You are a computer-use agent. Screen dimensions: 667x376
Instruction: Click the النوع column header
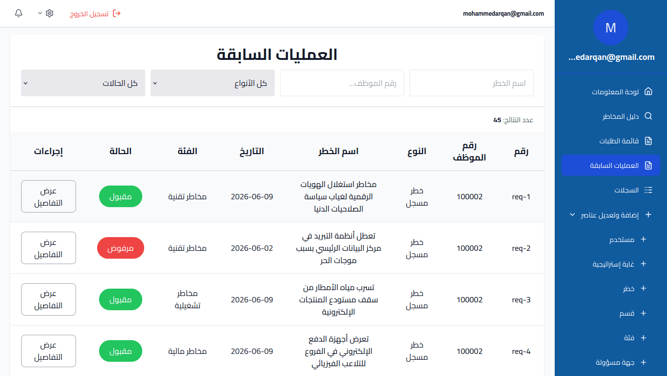pos(417,151)
